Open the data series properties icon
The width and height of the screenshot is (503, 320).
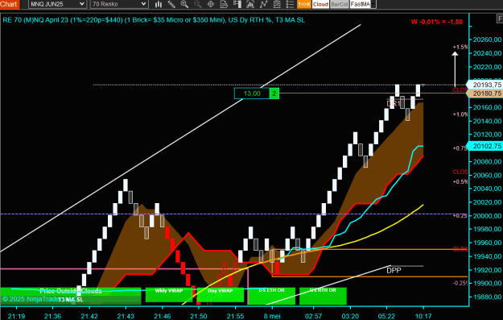[x=277, y=4]
